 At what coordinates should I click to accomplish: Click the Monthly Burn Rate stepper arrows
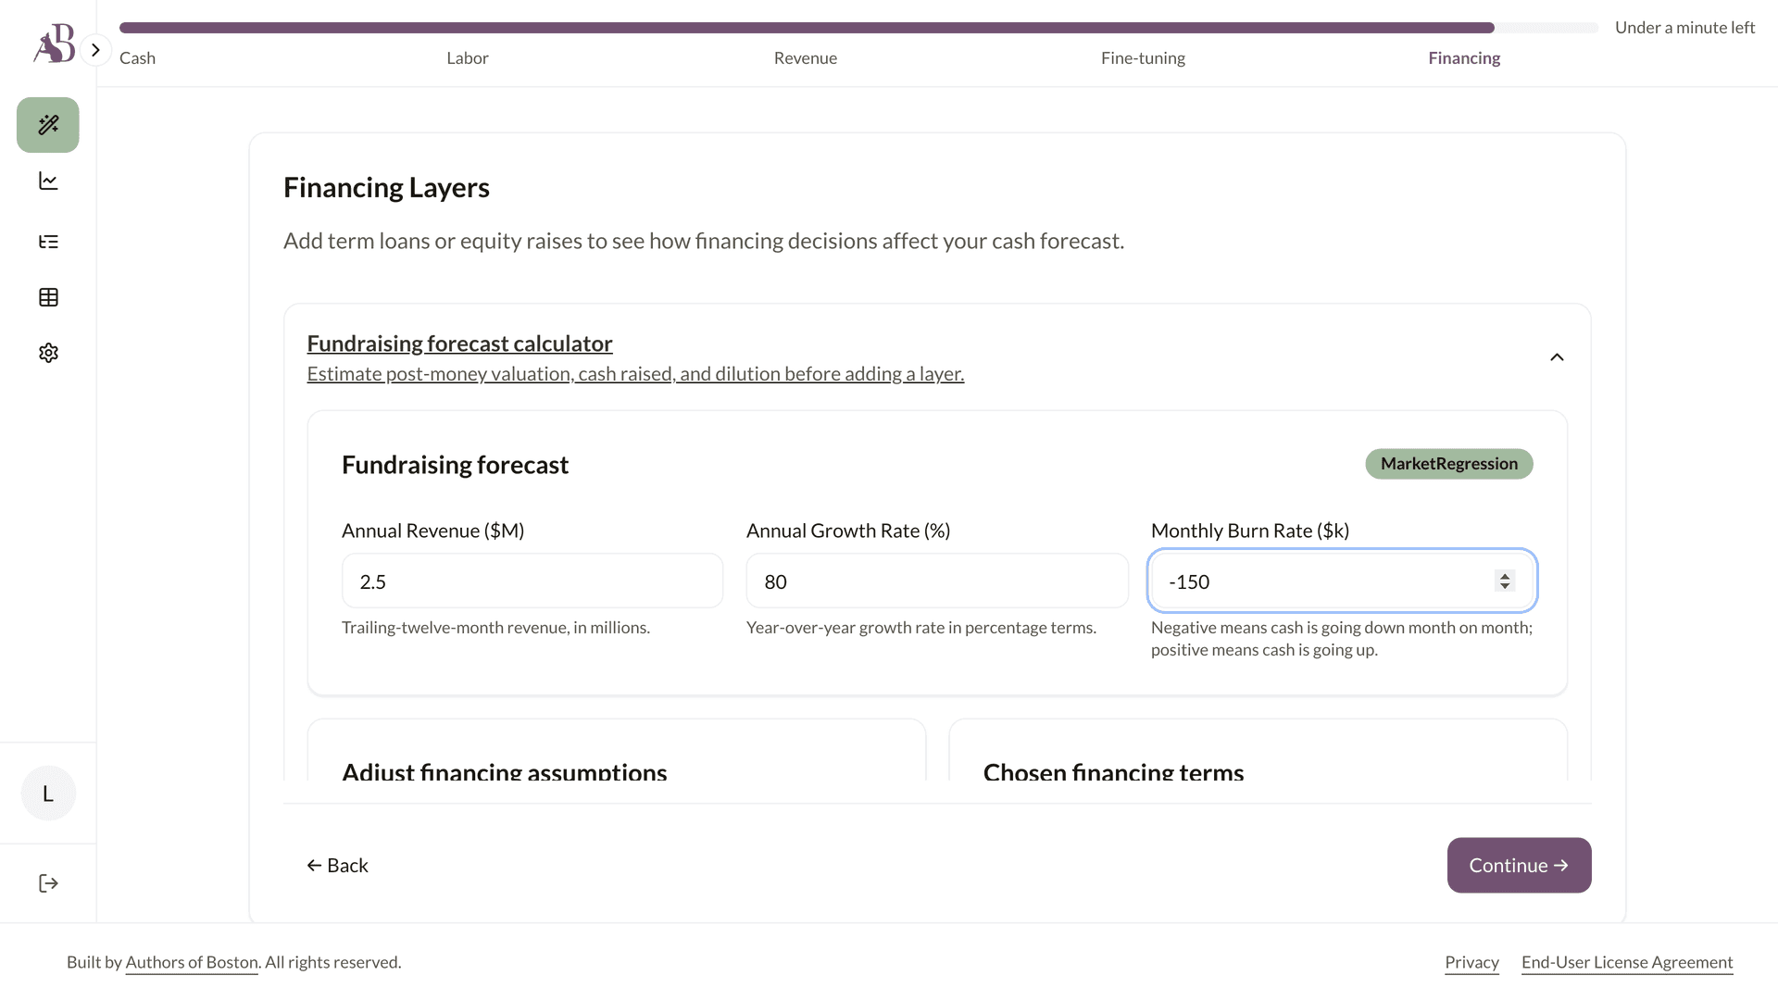[x=1505, y=581]
